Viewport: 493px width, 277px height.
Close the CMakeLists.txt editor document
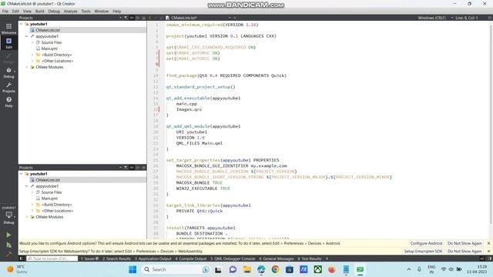pos(234,18)
